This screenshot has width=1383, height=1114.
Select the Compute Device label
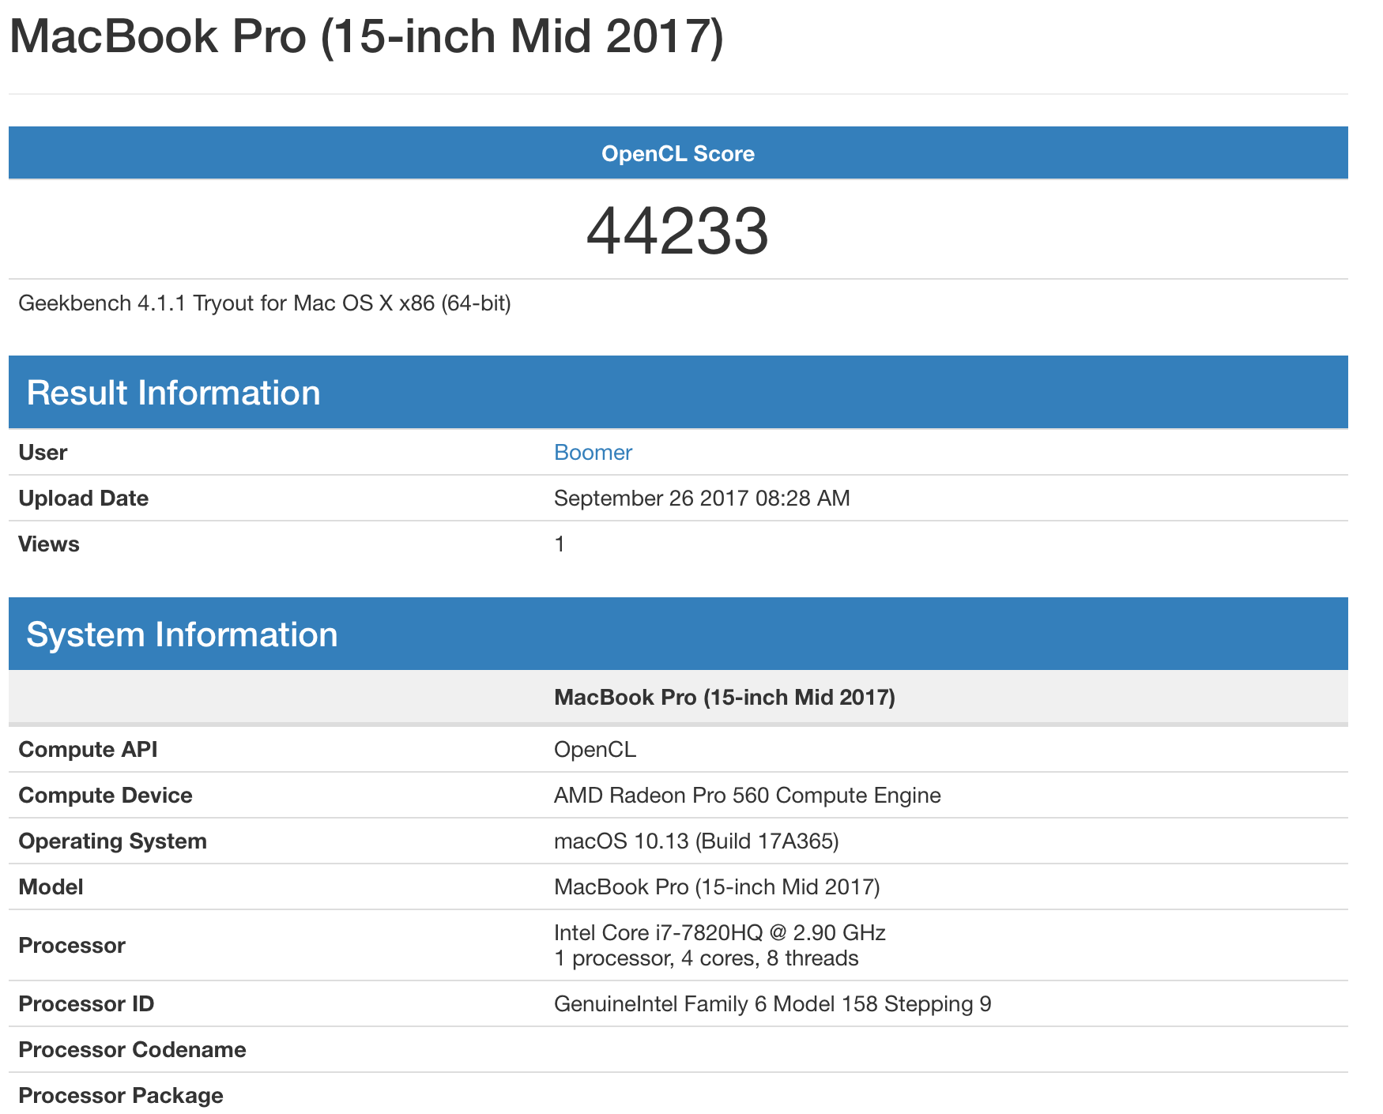coord(105,796)
